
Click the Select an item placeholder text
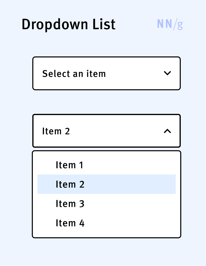[74, 74]
